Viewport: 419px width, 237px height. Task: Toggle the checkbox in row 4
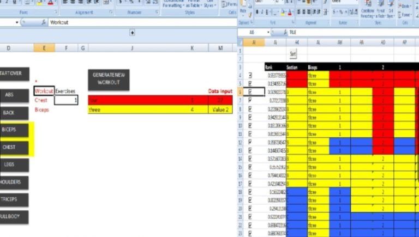tap(250, 75)
